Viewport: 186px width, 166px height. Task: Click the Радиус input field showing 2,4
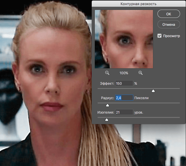124,98
